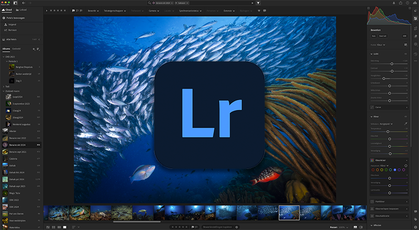Click the sort albums icon
The image size is (419, 230).
(38, 49)
